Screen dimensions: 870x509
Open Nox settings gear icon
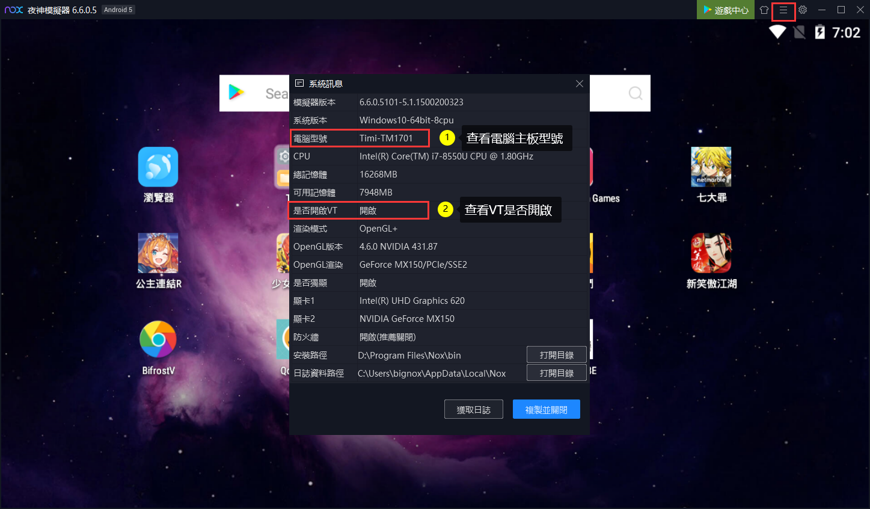[x=803, y=10]
